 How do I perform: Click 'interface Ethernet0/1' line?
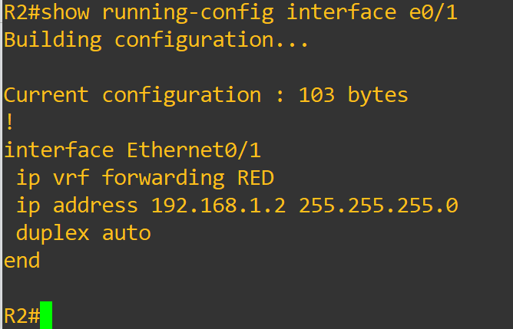click(x=132, y=150)
